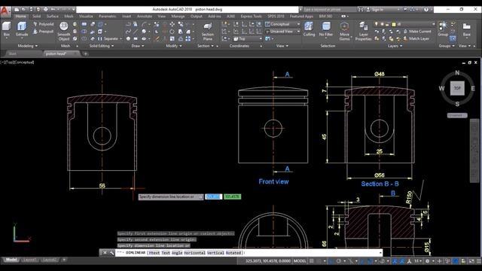This screenshot has height=271, width=482.
Task: Choose the Horizontal option in command line
Action: [194, 253]
